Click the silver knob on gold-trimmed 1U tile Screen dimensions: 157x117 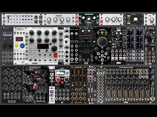point(135,19)
